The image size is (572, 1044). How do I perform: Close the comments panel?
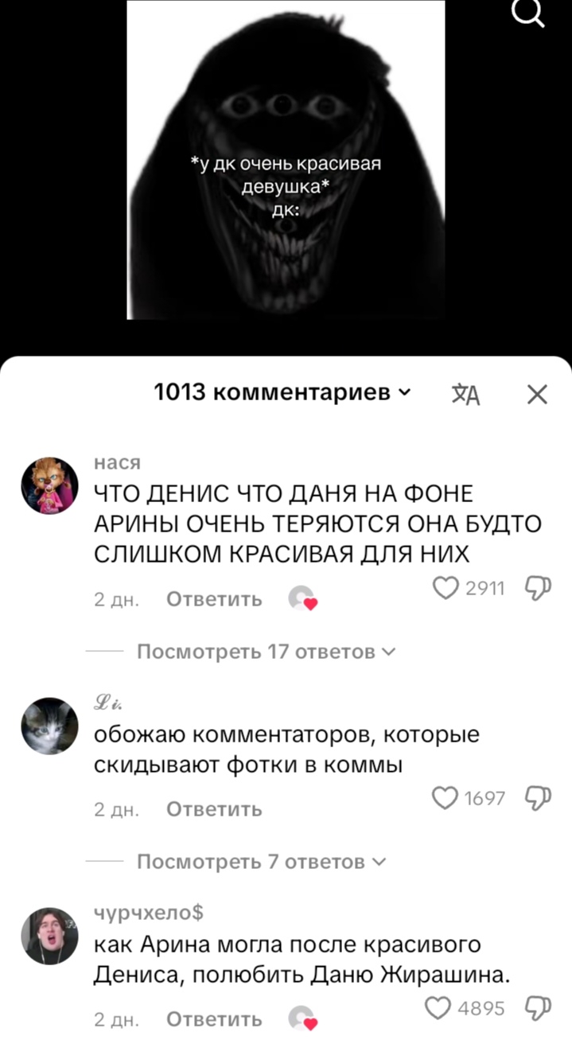[x=537, y=394]
